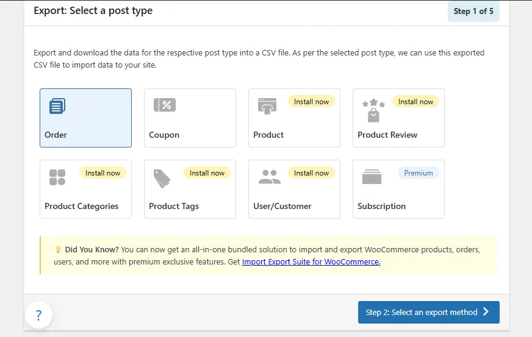Click the Product Review stars bag icon
The width and height of the screenshot is (532, 337).
click(373, 111)
